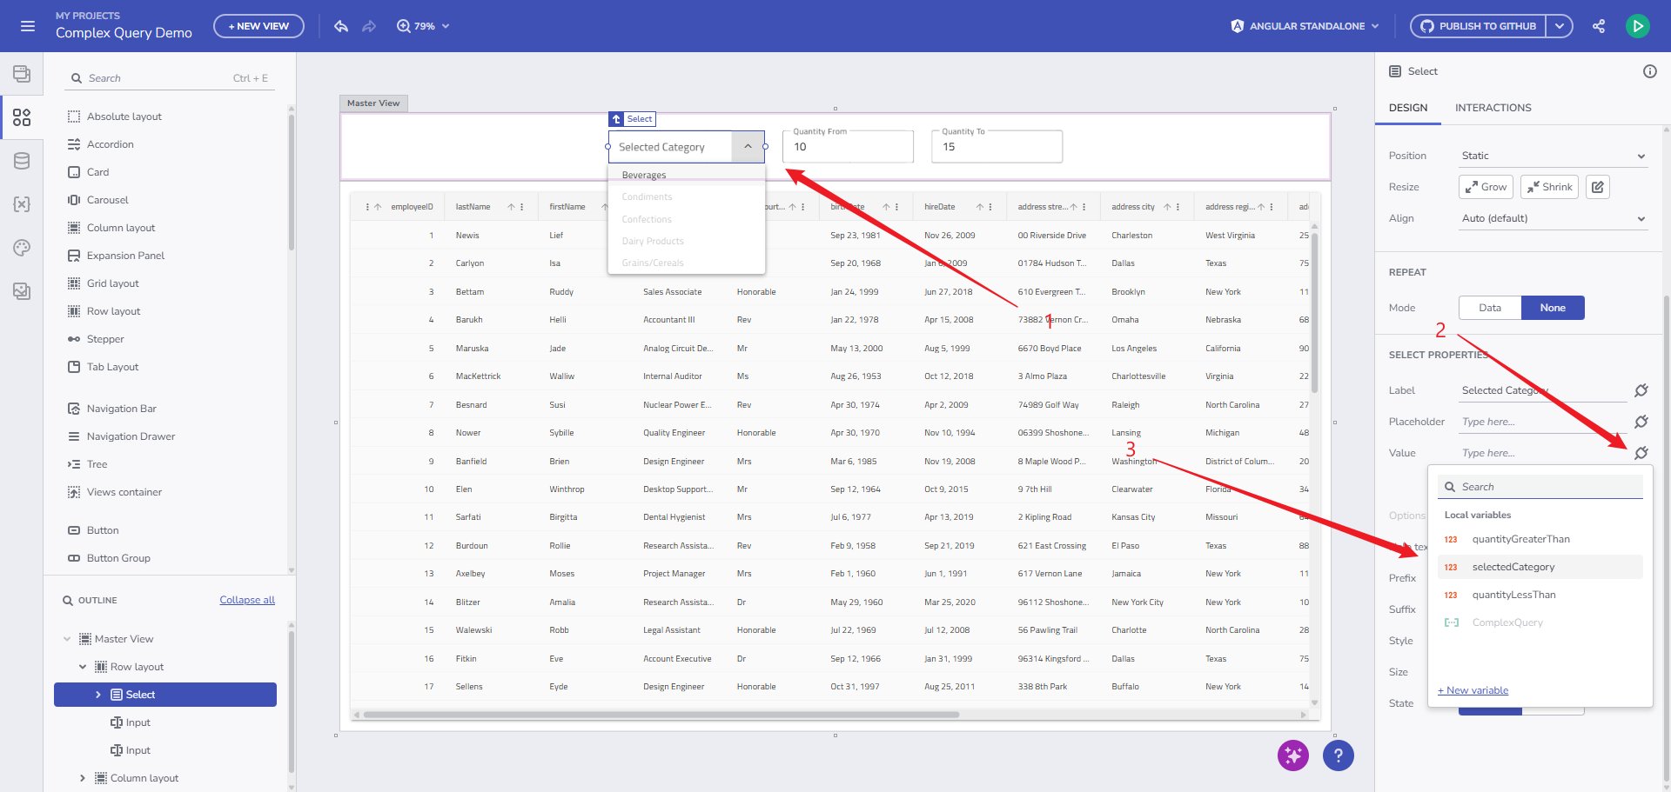Image resolution: width=1671 pixels, height=792 pixels.
Task: Click the undo arrow icon
Action: click(x=341, y=26)
